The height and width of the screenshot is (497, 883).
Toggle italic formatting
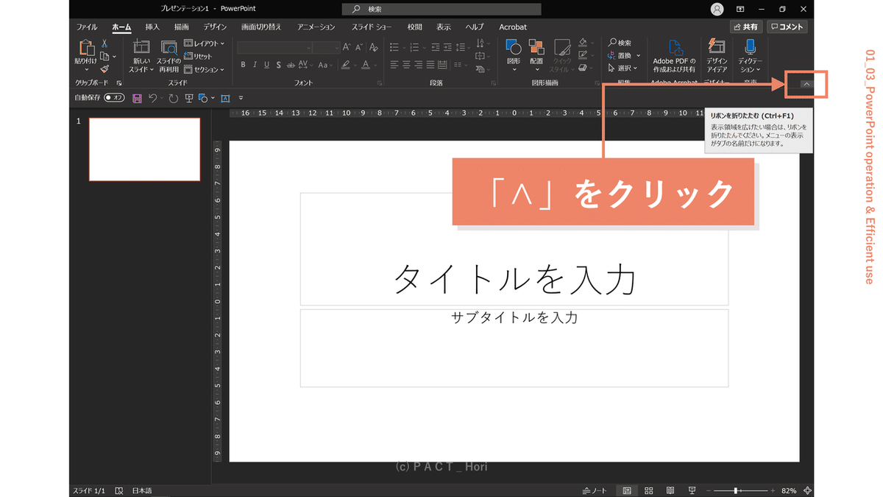pos(255,65)
